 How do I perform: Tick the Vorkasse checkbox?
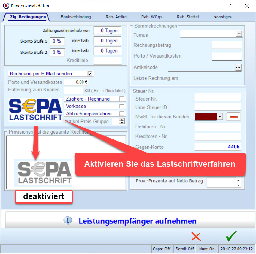[121, 106]
